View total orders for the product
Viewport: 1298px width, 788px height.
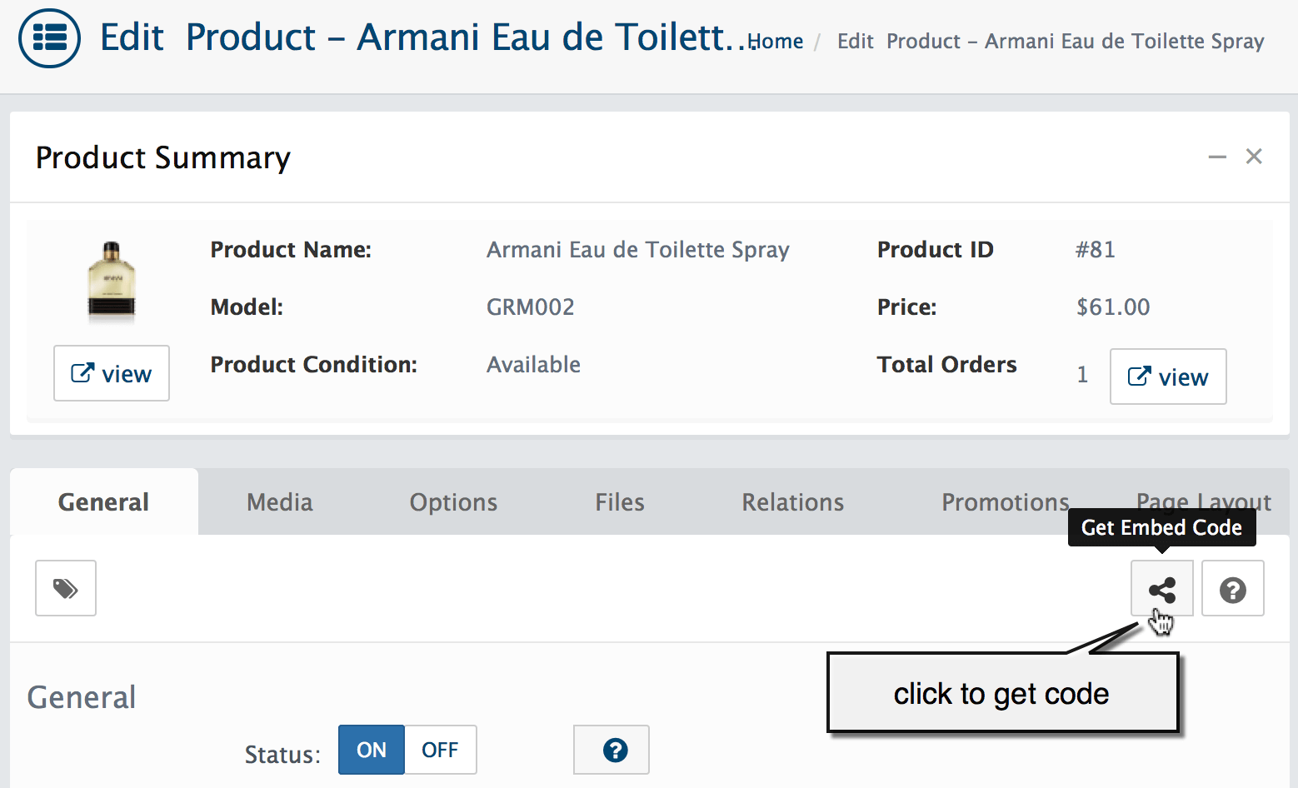[1168, 377]
